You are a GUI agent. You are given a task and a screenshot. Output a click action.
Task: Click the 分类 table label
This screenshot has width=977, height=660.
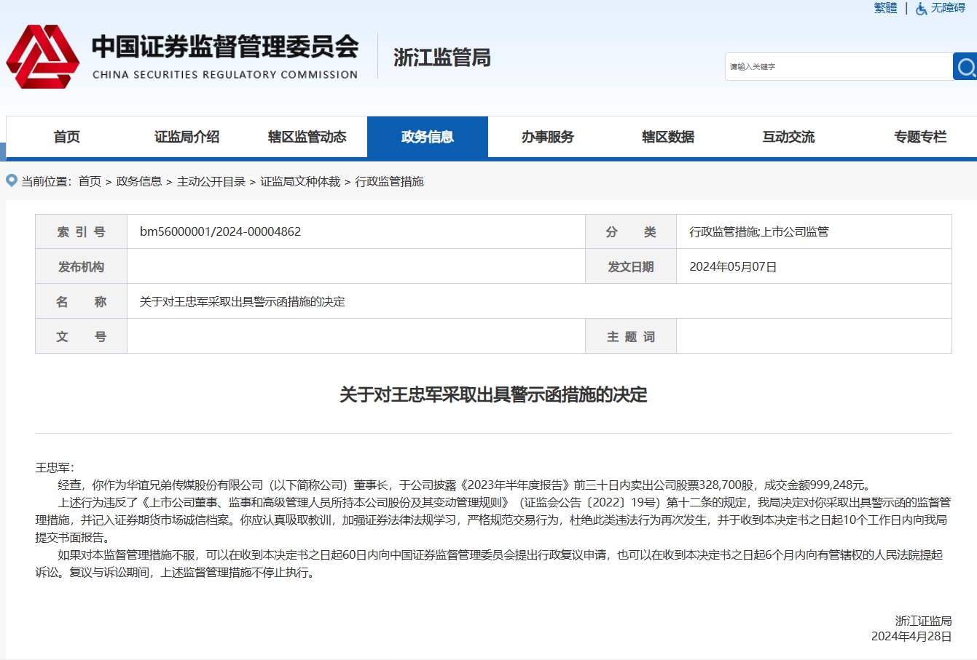631,231
